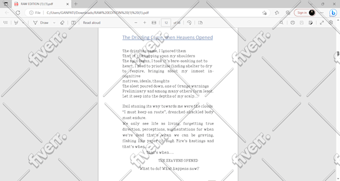Click line "motives, ideals, thoughts"
The width and height of the screenshot is (340, 181).
[x=146, y=81]
